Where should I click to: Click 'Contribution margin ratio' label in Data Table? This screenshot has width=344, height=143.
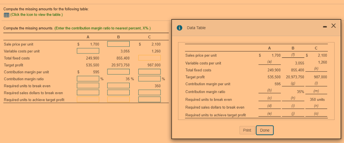click(205, 92)
